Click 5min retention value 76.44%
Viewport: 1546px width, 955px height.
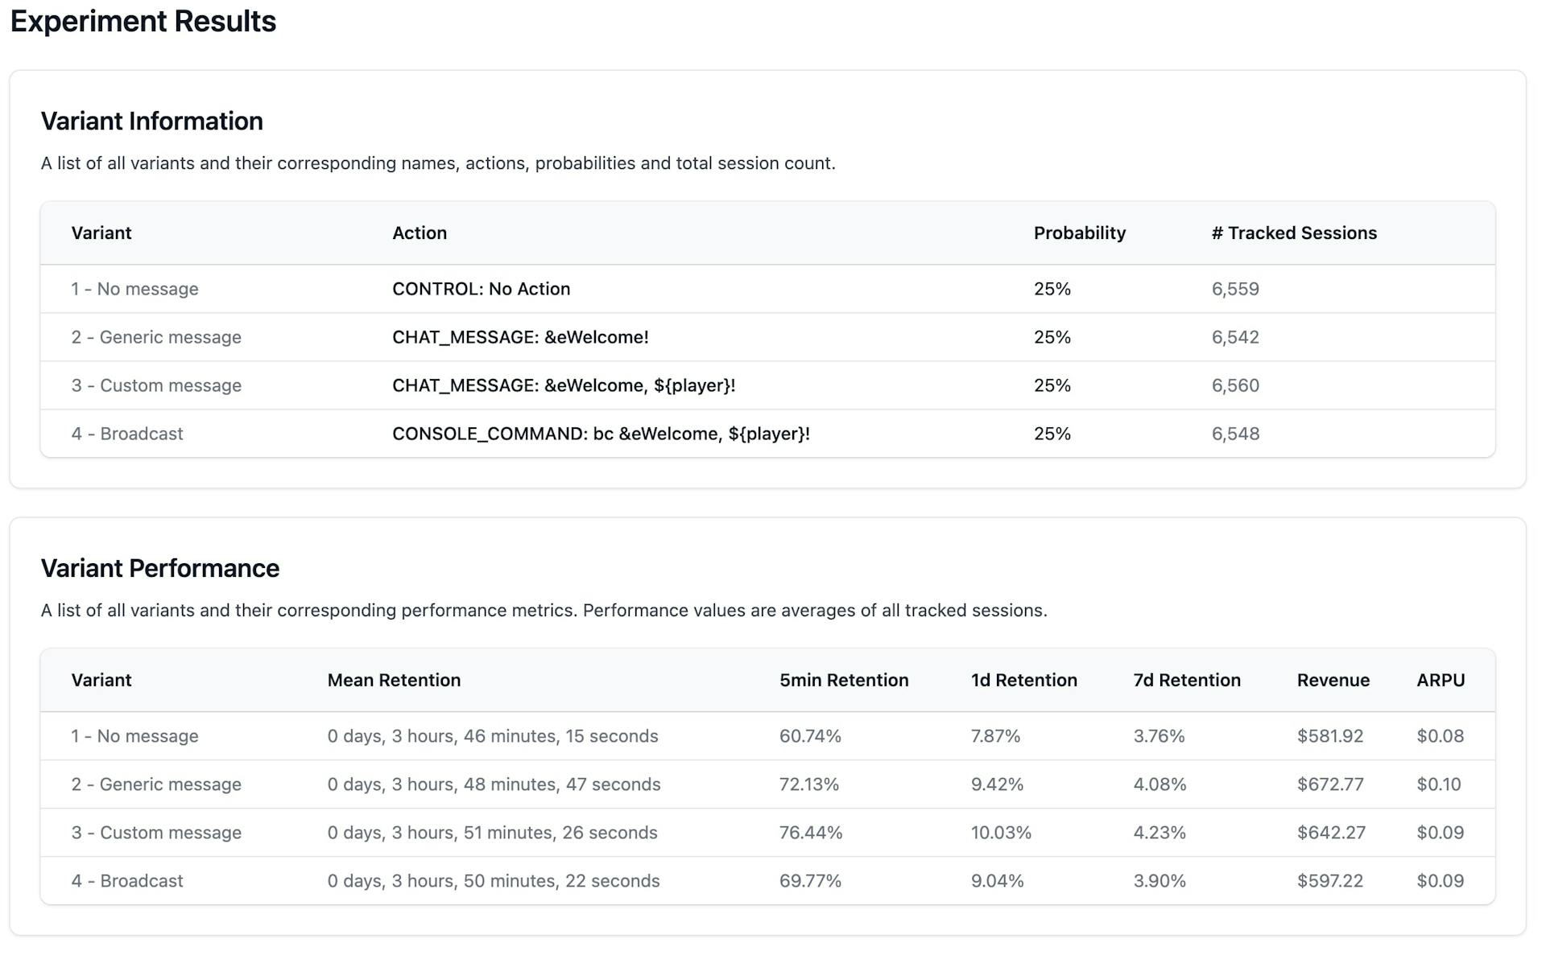811,833
